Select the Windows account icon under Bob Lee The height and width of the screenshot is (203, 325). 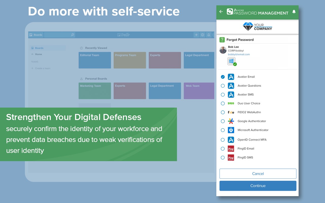pyautogui.click(x=232, y=61)
